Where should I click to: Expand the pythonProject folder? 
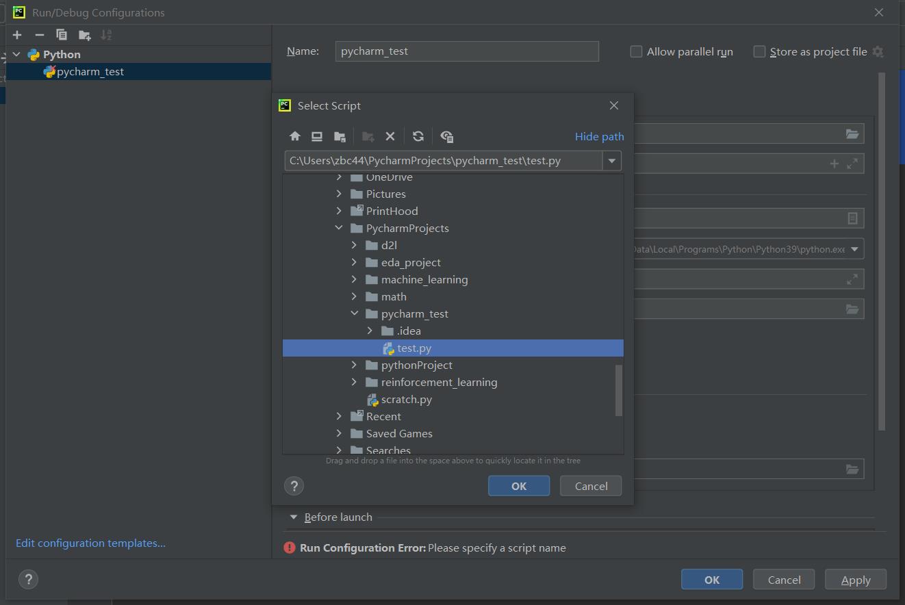click(x=354, y=365)
